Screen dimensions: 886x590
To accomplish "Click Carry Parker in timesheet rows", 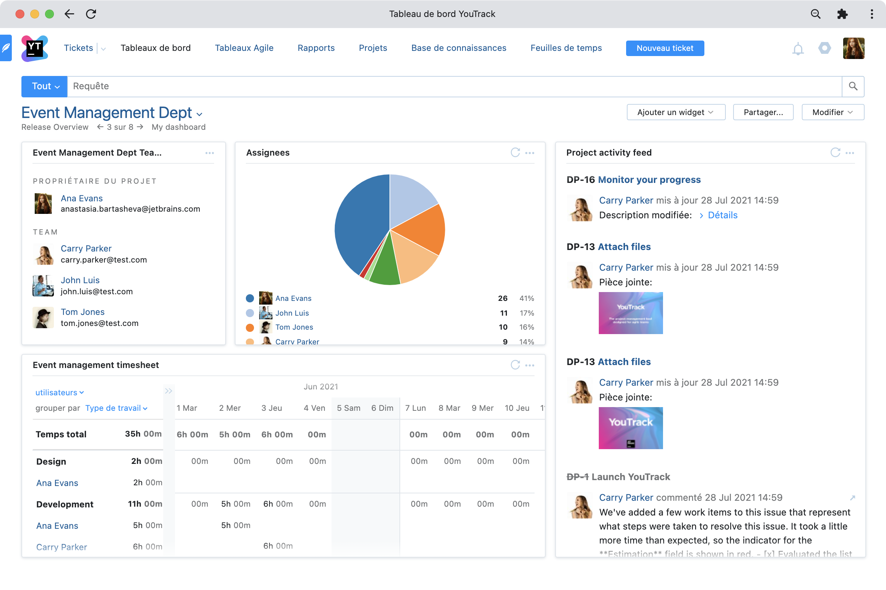I will click(x=61, y=547).
